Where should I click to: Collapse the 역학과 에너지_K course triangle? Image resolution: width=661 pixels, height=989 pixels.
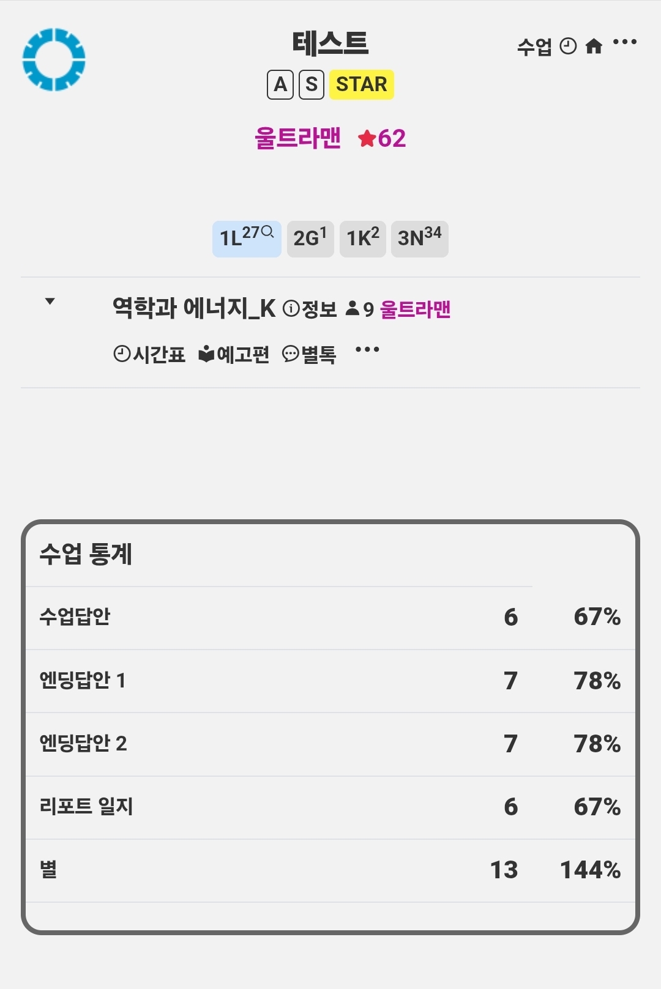point(50,301)
